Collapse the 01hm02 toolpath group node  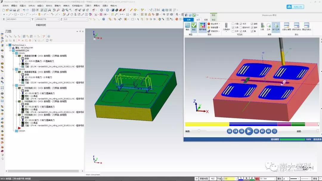pyautogui.click(x=13, y=69)
